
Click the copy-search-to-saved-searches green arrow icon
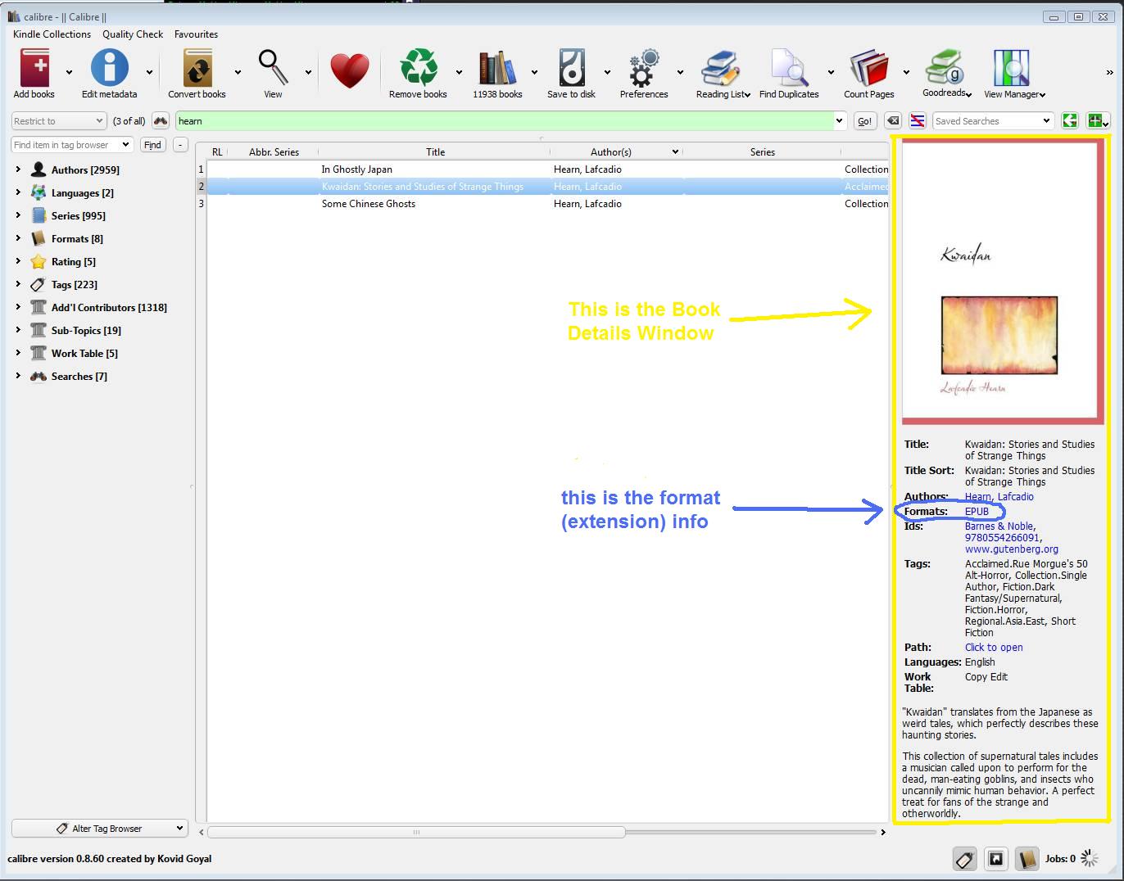(x=1069, y=121)
